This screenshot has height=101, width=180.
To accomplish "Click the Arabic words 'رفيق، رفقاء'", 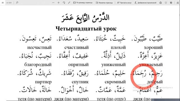I will pos(75,73).
